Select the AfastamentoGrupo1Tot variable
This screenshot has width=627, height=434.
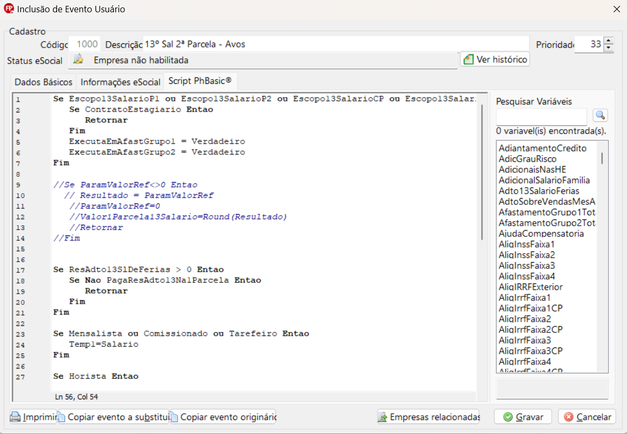pos(546,212)
